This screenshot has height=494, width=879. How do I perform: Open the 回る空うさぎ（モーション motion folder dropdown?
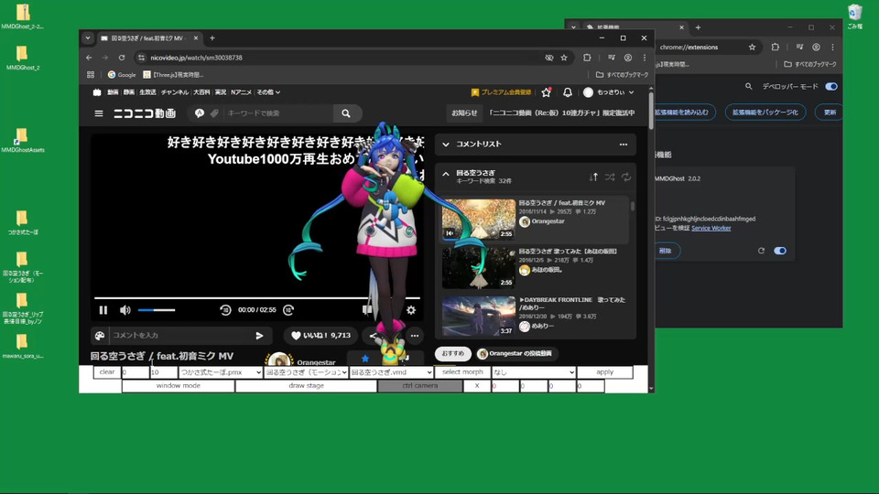[306, 372]
